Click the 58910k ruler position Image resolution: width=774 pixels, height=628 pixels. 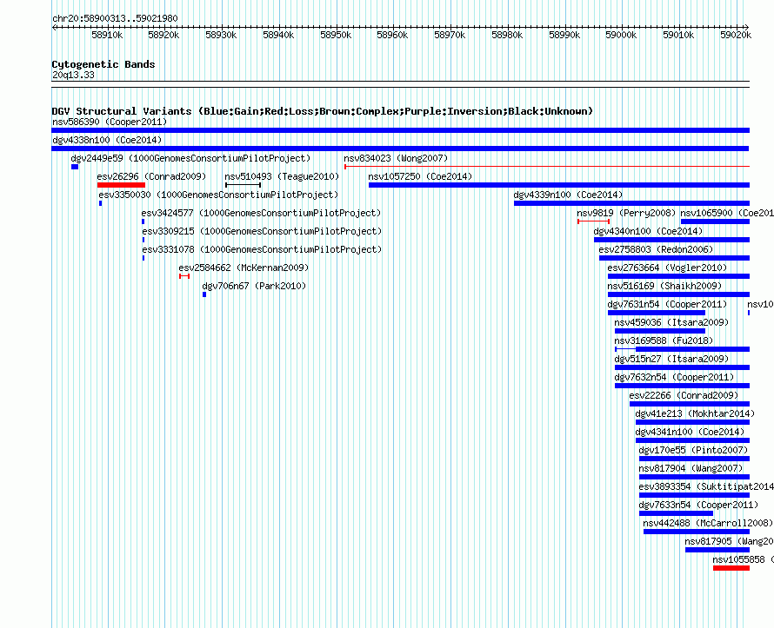107,35
